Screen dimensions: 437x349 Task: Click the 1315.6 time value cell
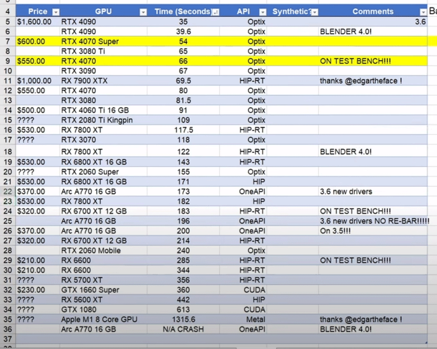tap(183, 319)
